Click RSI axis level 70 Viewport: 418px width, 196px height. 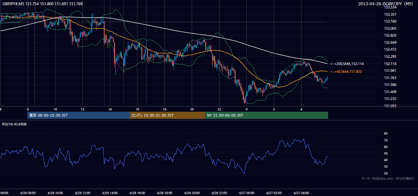pyautogui.click(x=386, y=140)
